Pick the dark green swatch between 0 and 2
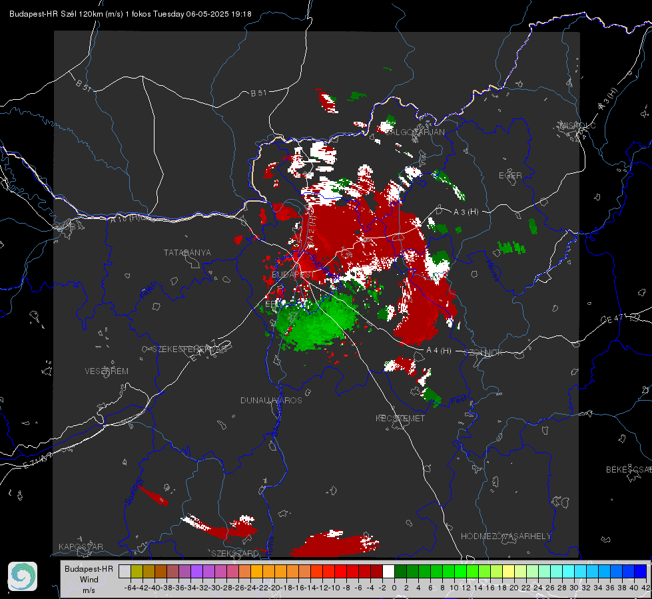The image size is (652, 599). 400,571
